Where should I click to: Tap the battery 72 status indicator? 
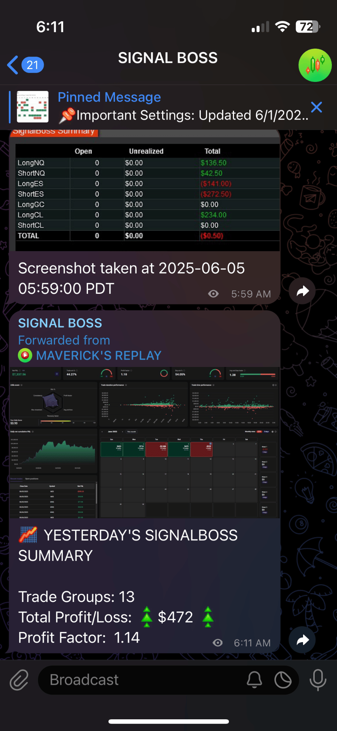click(x=308, y=27)
